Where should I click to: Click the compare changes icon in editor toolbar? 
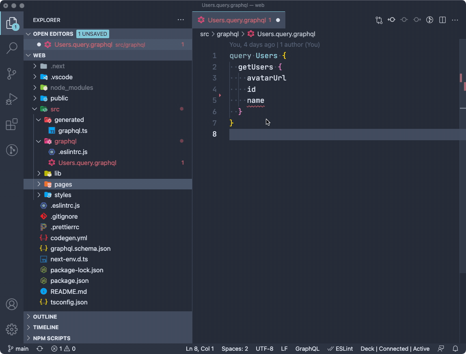379,20
